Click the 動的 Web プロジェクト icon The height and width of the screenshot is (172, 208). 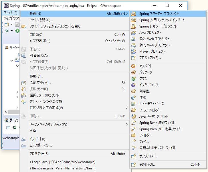[x=133, y=45]
